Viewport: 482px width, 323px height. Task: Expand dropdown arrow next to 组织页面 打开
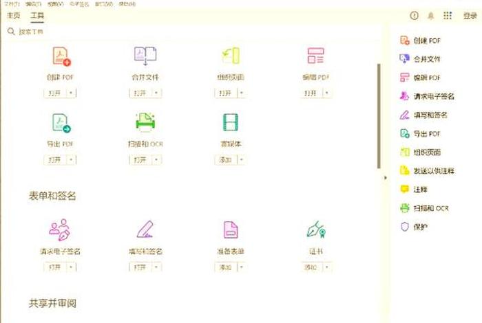242,93
